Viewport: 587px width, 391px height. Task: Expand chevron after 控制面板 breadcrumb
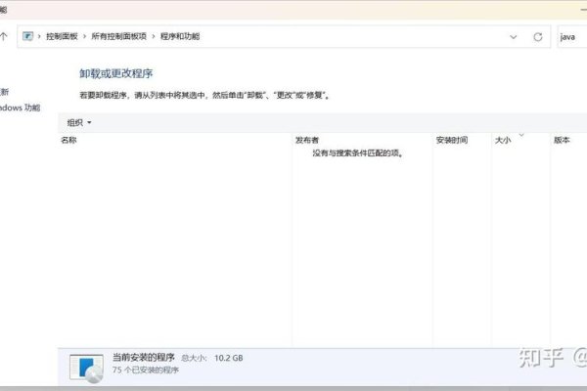tap(84, 36)
